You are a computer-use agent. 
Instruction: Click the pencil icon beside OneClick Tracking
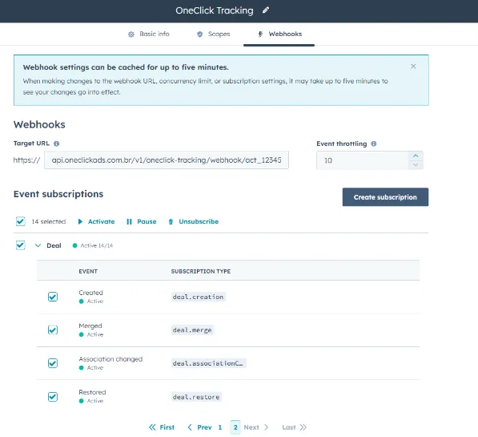coord(266,10)
